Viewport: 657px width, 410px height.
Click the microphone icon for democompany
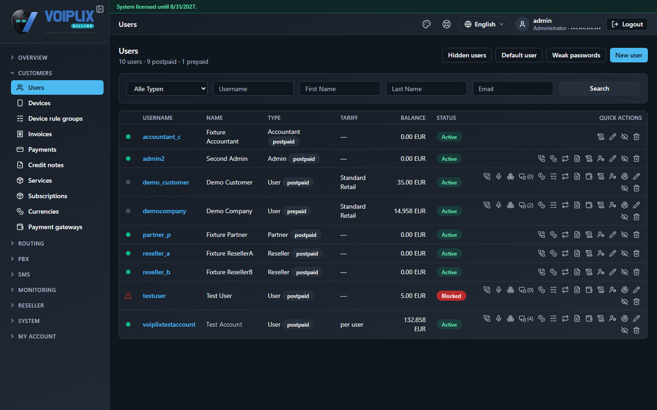[x=499, y=205]
